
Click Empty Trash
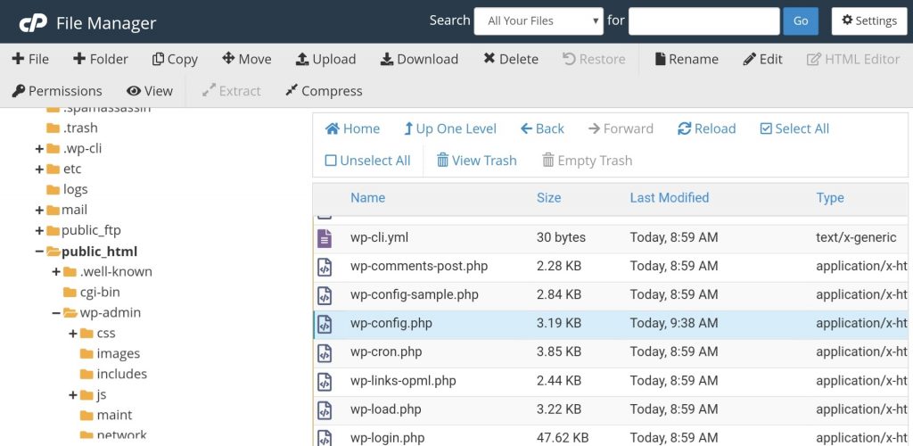click(587, 161)
